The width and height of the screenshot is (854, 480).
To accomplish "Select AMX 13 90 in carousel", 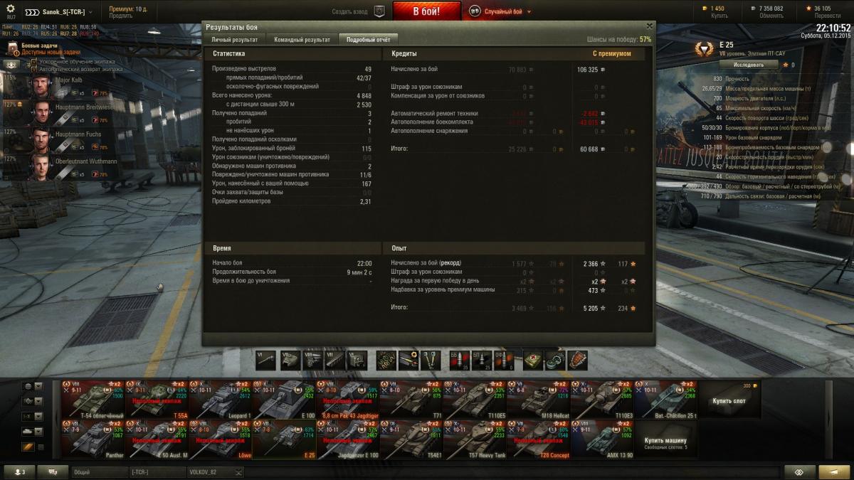I will click(x=603, y=439).
